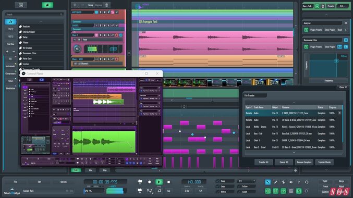Click the record button in transport
Viewport: 353px width, 198px height.
tap(150, 182)
